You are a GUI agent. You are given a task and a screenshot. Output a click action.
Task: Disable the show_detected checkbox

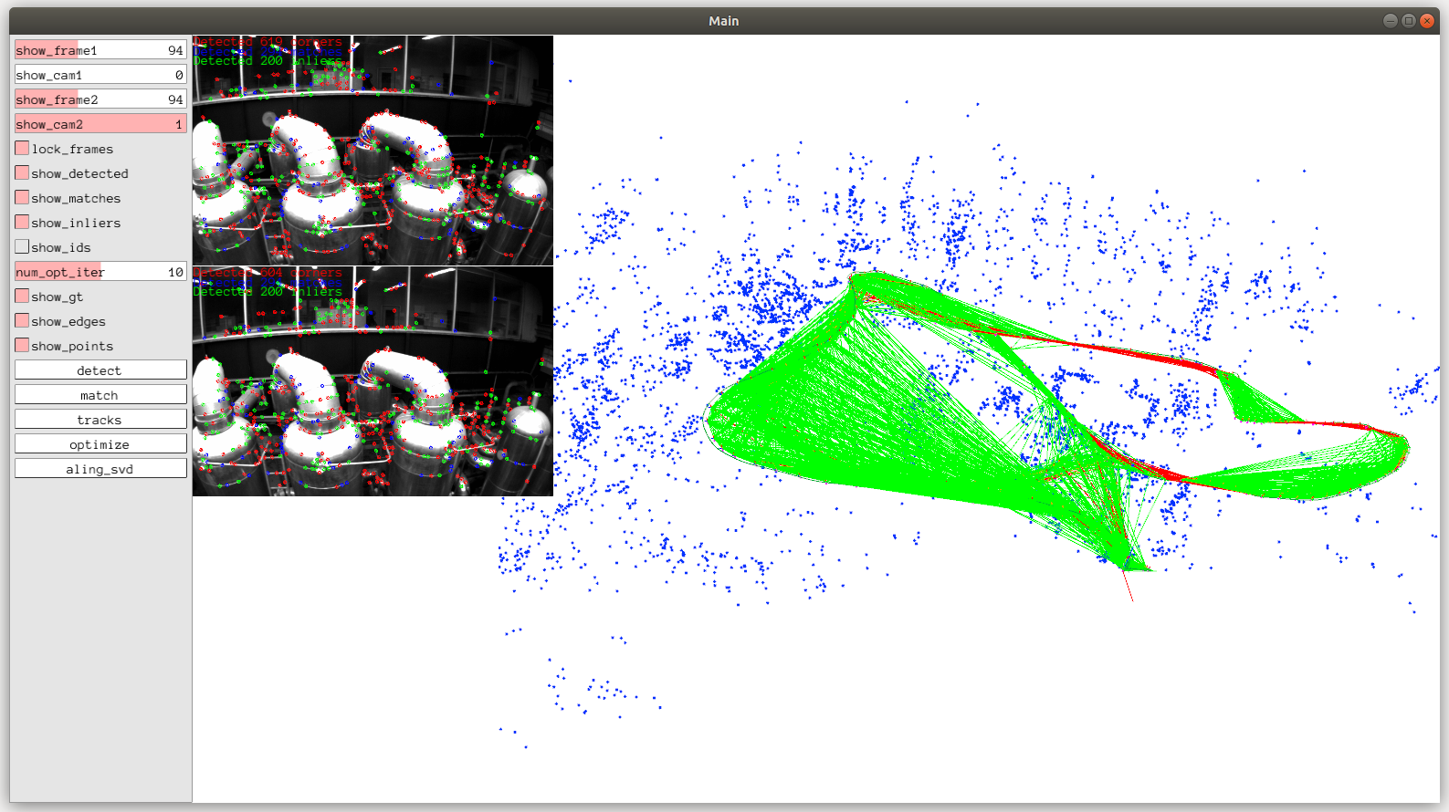(22, 173)
